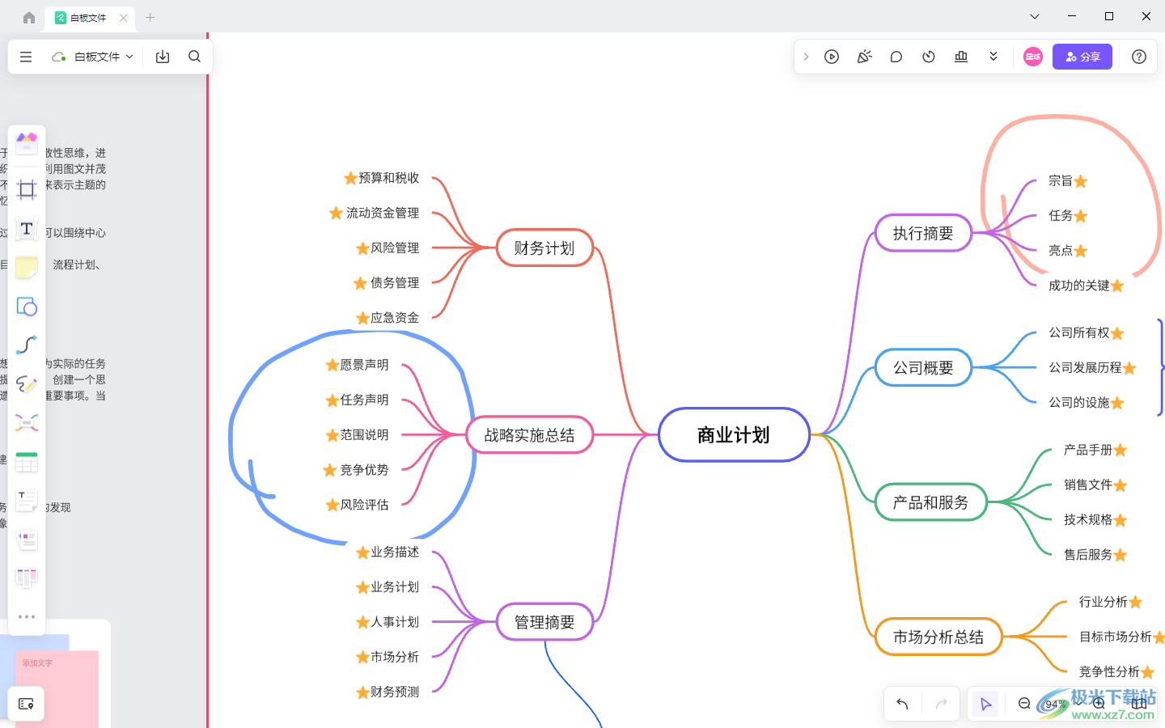Start presentation with the play icon

[832, 57]
